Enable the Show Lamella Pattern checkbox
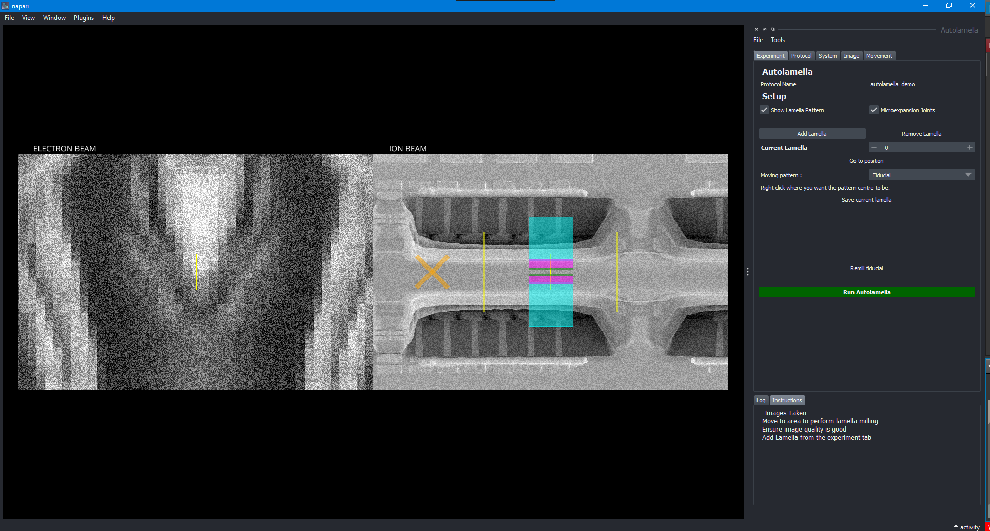Image resolution: width=990 pixels, height=531 pixels. point(764,110)
